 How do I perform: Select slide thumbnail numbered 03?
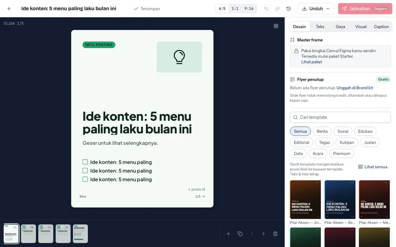point(63,234)
